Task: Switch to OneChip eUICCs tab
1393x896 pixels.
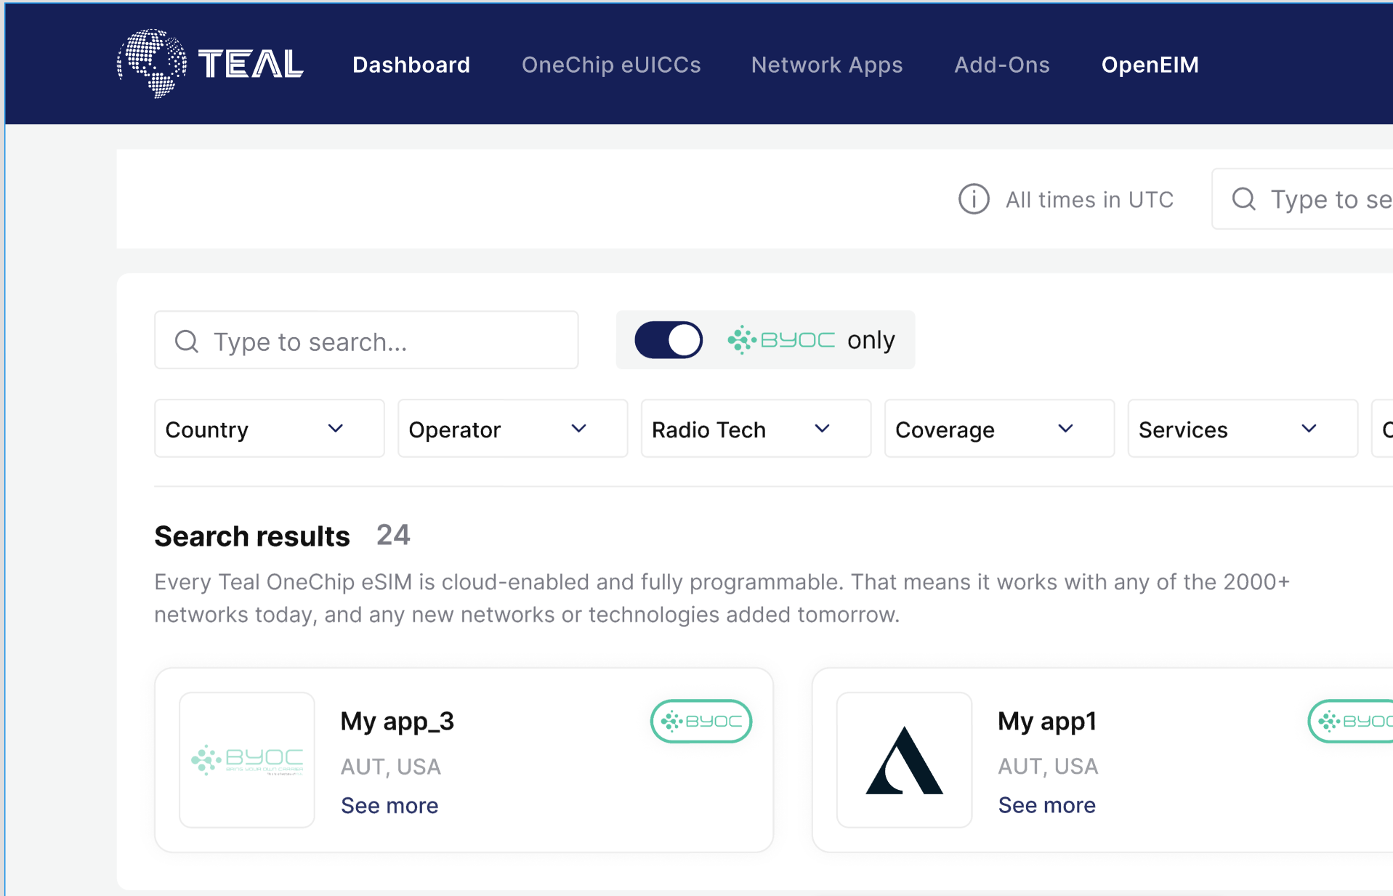Action: pyautogui.click(x=611, y=65)
